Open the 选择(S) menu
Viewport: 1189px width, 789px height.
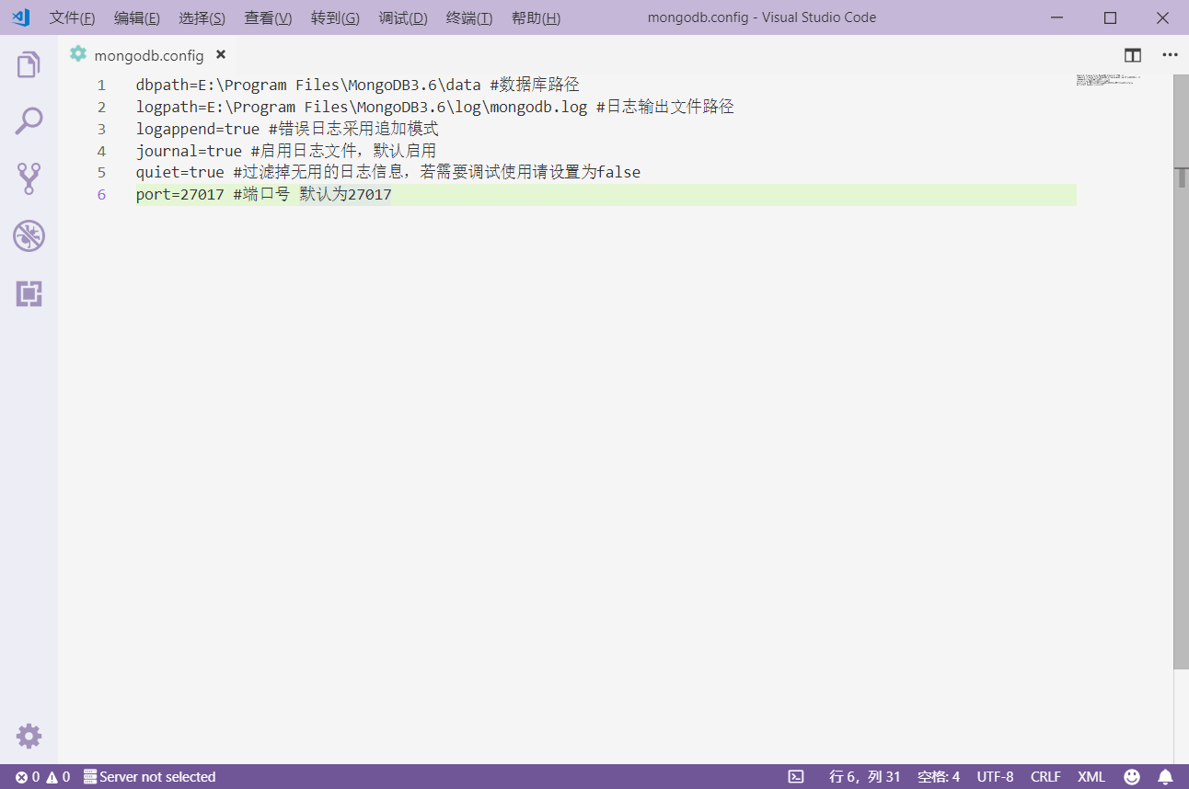[202, 18]
